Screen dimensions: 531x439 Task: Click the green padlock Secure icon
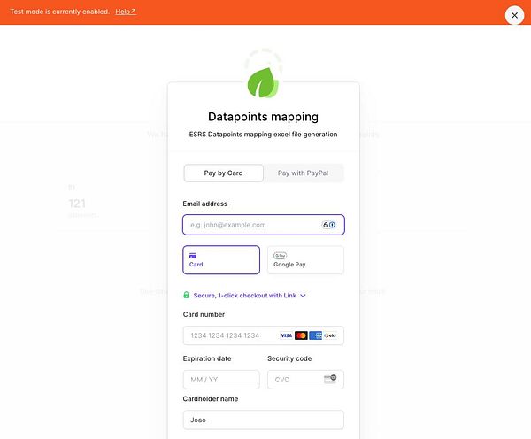click(x=187, y=295)
